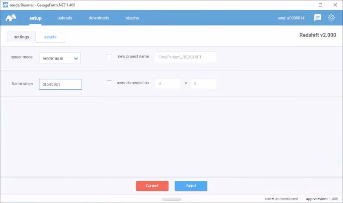The image size is (343, 203).
Task: Click the renderBeamer title bar app icon
Action: pyautogui.click(x=5, y=5)
